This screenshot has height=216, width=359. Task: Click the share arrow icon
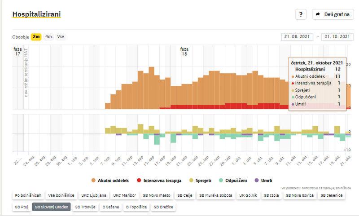[318, 14]
